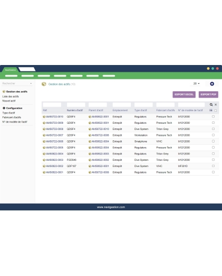Open Liste des actifs in the sidebar
Image resolution: width=222 pixels, height=276 pixels.
(10, 96)
